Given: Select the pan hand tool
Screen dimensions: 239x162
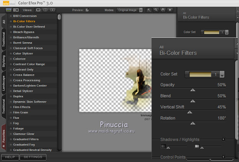Looking at the screenshot, I should tap(163, 10).
